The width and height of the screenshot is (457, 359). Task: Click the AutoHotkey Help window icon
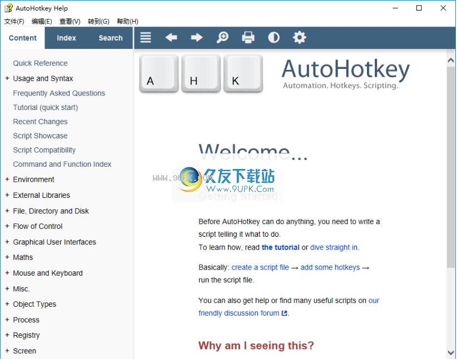coord(8,8)
